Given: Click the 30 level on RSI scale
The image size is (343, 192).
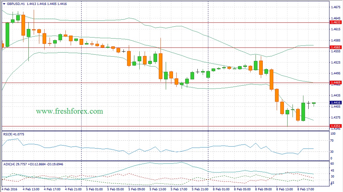Looking at the screenshot, I should click(332, 152).
